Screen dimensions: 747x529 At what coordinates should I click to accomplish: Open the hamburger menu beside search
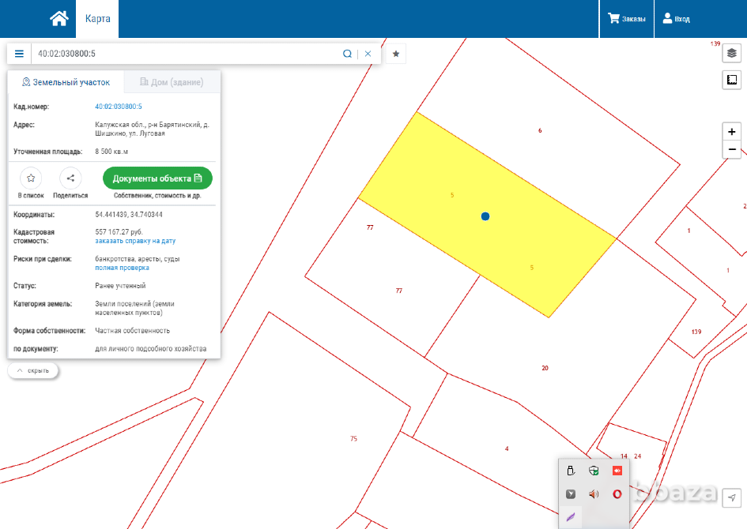pyautogui.click(x=19, y=54)
